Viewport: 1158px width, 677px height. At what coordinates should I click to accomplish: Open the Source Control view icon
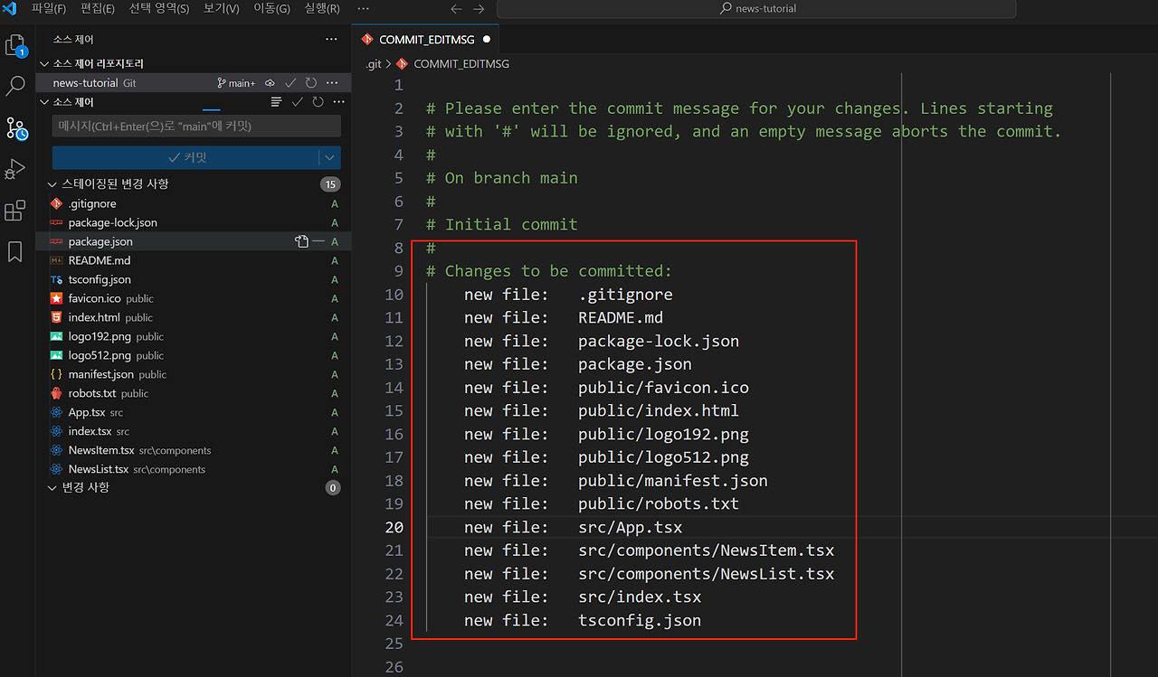pos(16,127)
